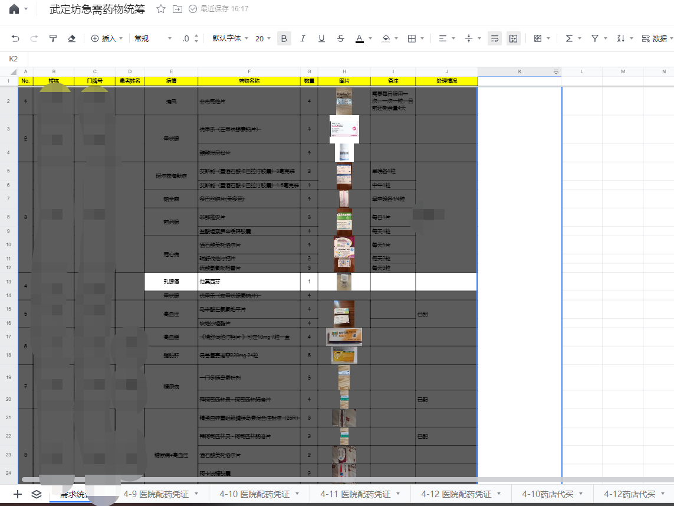This screenshot has width=674, height=506.
Task: Toggle text wrapping
Action: click(x=495, y=39)
